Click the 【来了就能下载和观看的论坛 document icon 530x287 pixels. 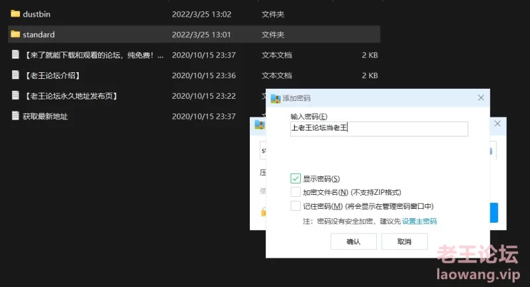[15, 55]
